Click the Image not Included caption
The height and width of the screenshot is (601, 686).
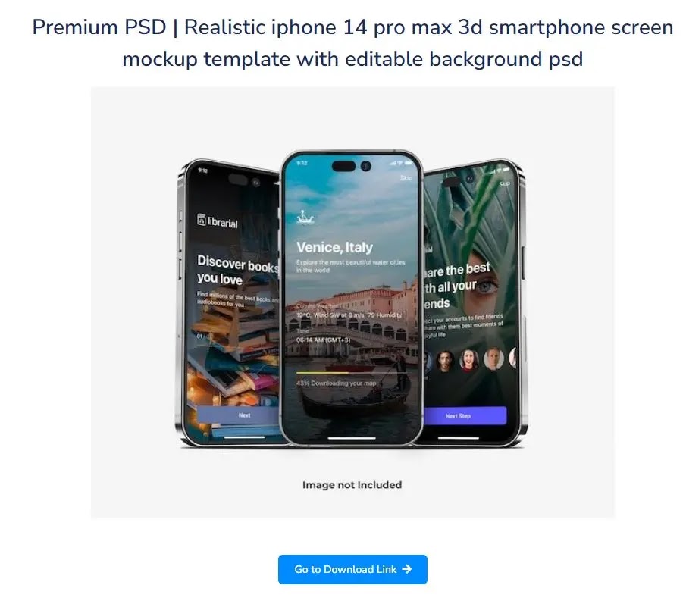352,484
